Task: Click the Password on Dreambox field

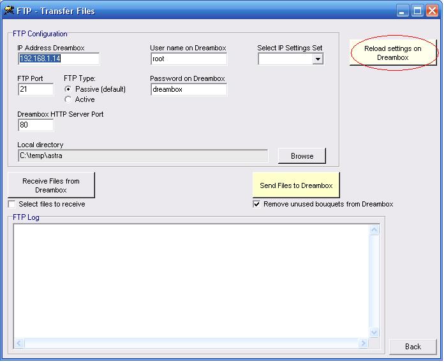Action: coord(189,89)
